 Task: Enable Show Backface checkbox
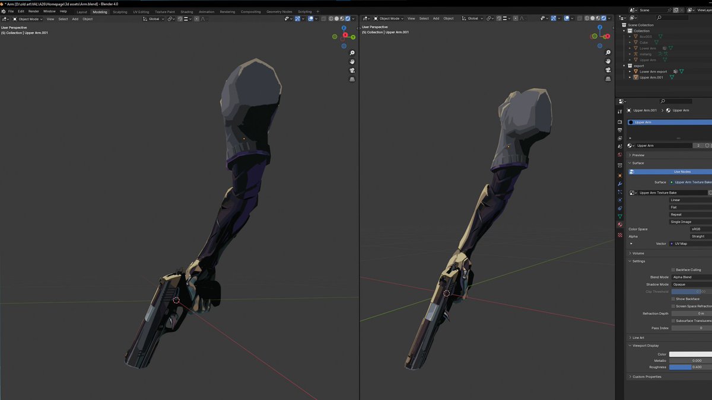tap(673, 299)
